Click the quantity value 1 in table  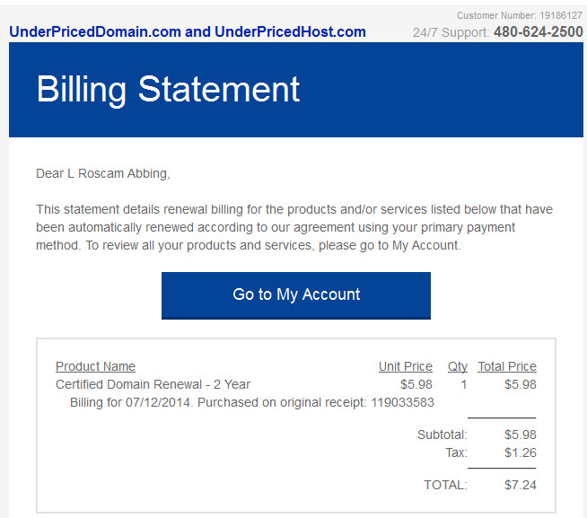463,384
